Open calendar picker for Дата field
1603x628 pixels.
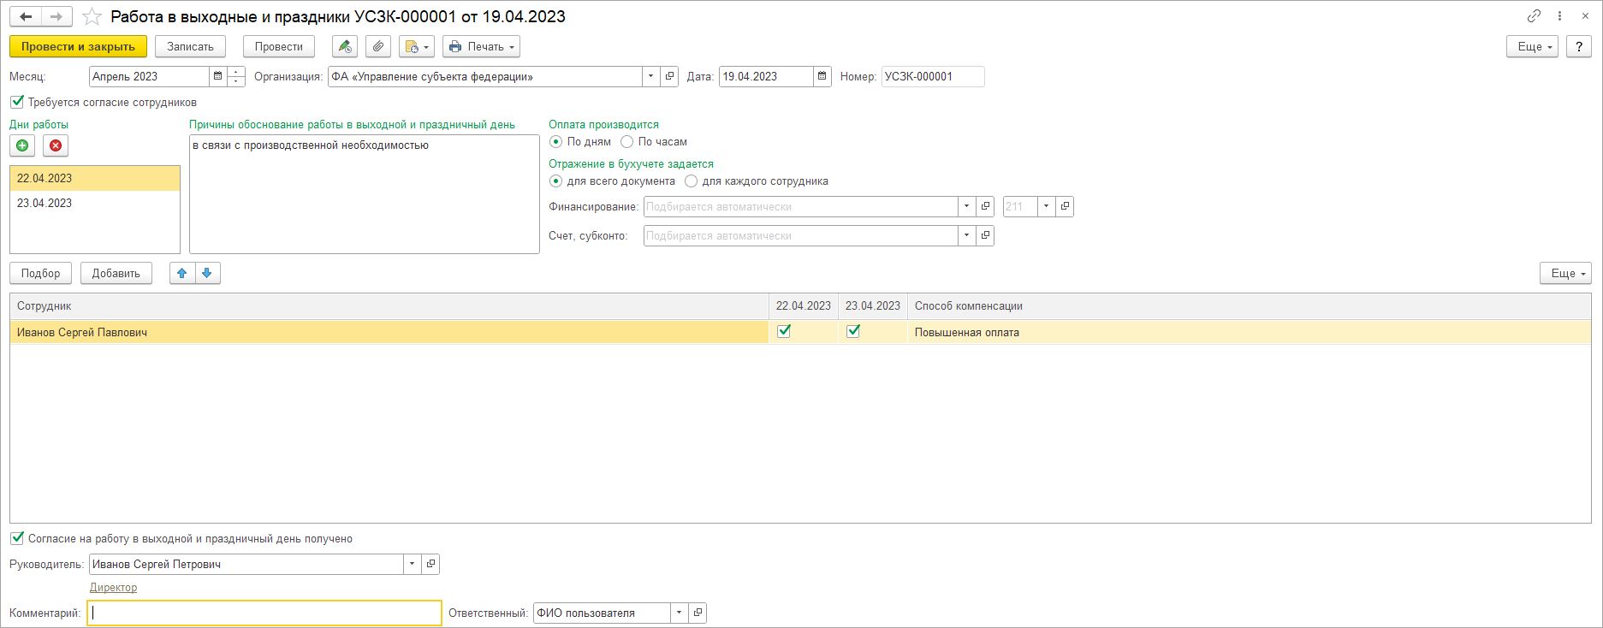pyautogui.click(x=822, y=76)
